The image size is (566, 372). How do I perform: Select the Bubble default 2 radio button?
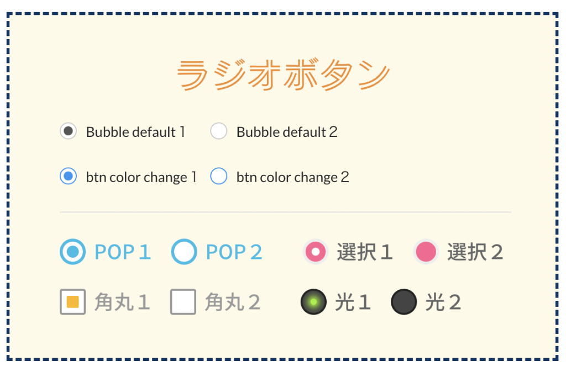pyautogui.click(x=219, y=131)
